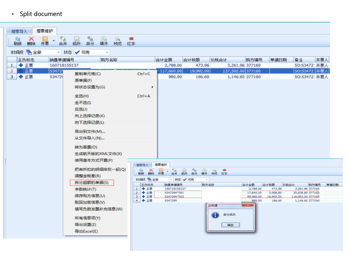Image resolution: width=349 pixels, height=262 pixels.
Task: Select 导出Excel(E) in the context menu
Action: 86,231
